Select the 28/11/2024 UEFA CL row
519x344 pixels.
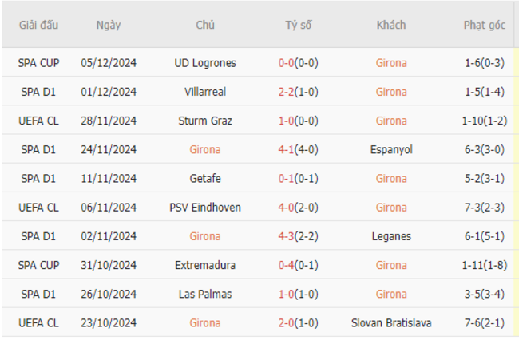coord(258,121)
